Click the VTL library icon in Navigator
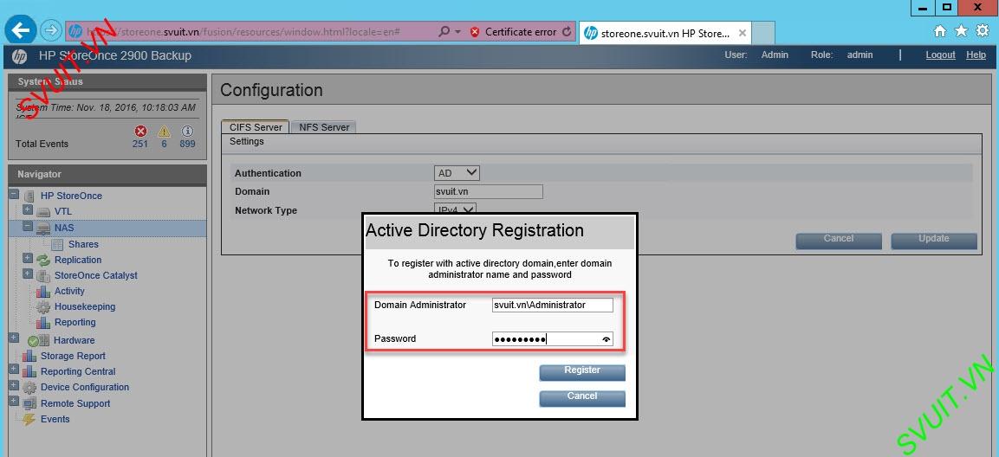Screen dimensions: 999x457 tap(43, 212)
